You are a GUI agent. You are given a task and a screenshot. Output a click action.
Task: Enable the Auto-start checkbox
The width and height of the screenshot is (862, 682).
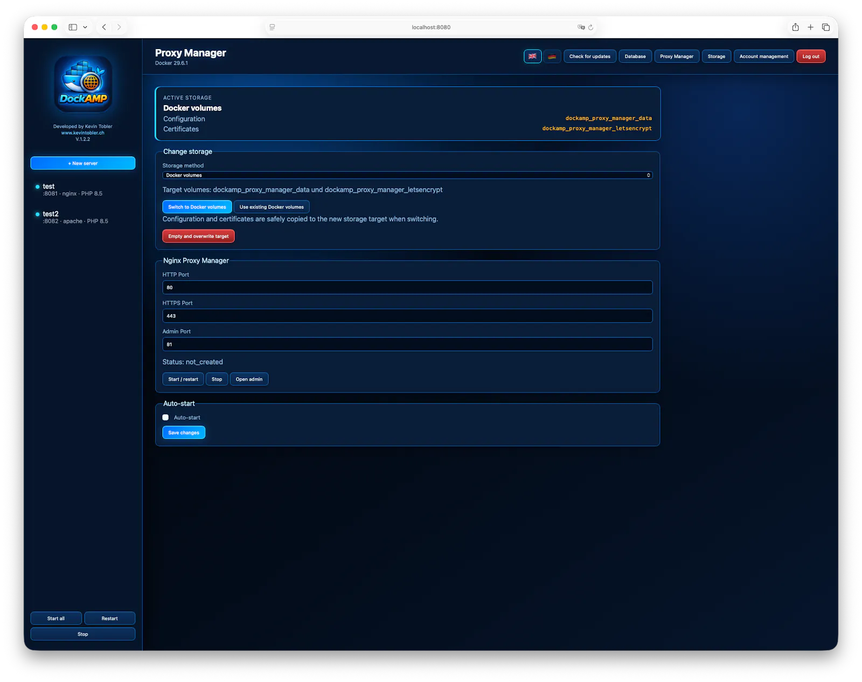[x=165, y=417]
